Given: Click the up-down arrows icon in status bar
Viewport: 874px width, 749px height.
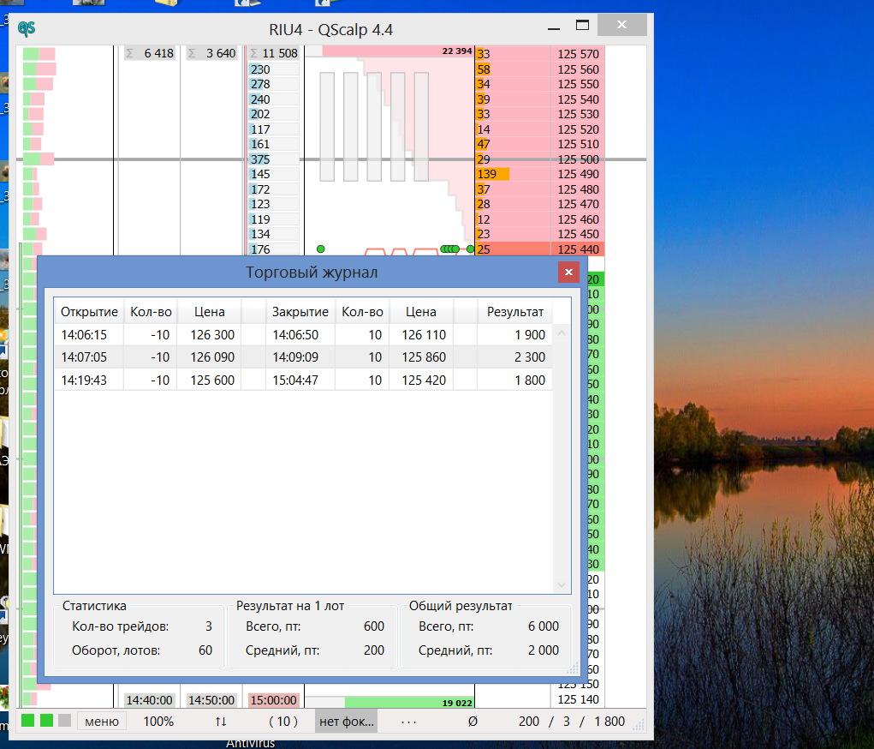Looking at the screenshot, I should click(x=221, y=722).
